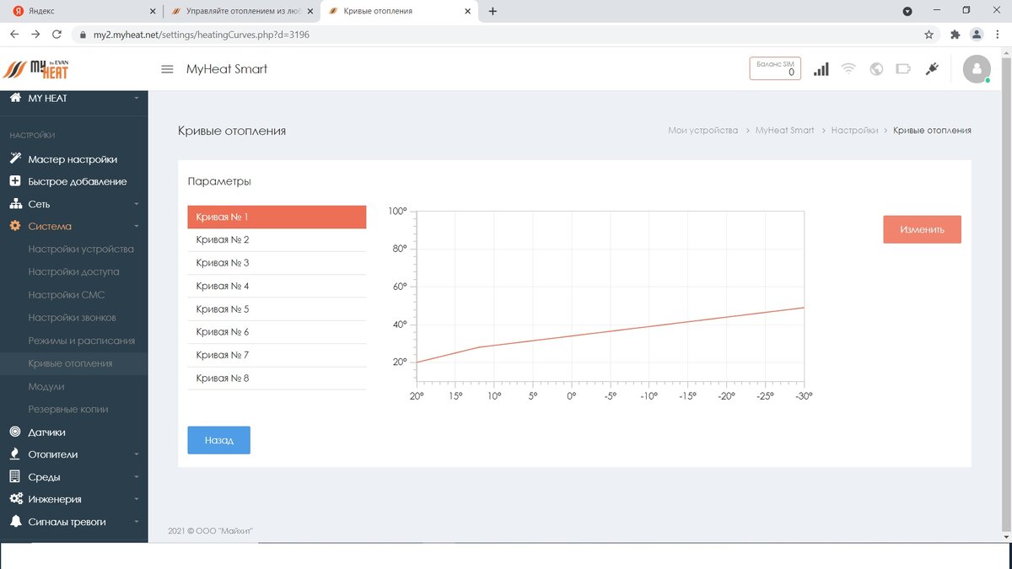Click the globe internet status icon

[876, 69]
